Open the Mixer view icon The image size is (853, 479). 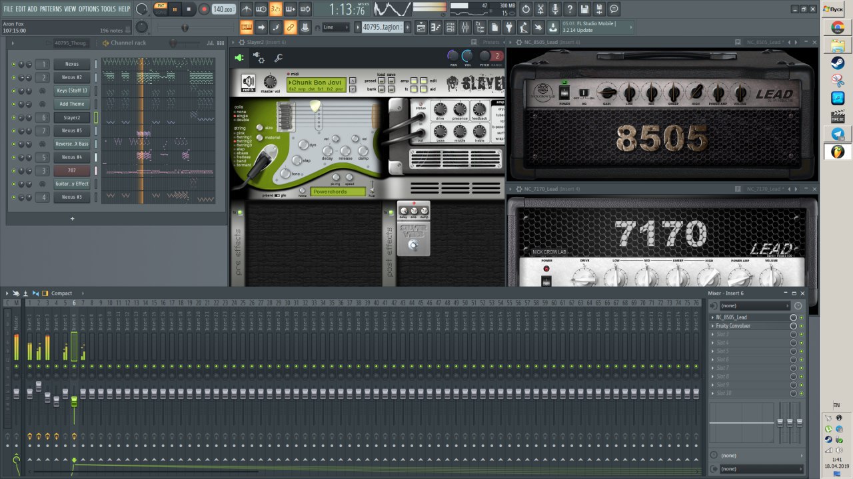[465, 27]
